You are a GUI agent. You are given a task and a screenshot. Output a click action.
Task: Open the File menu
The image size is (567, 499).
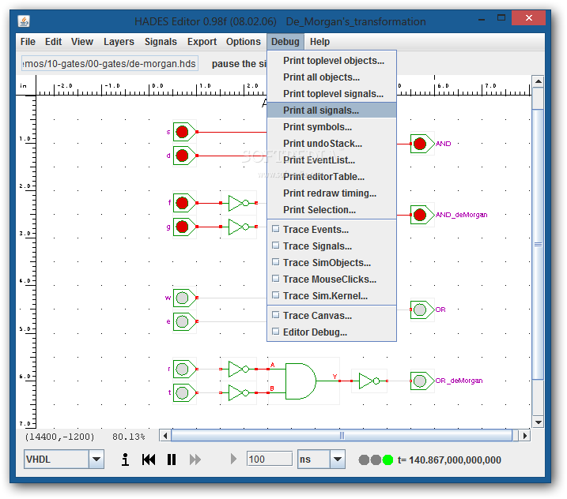[x=28, y=42]
